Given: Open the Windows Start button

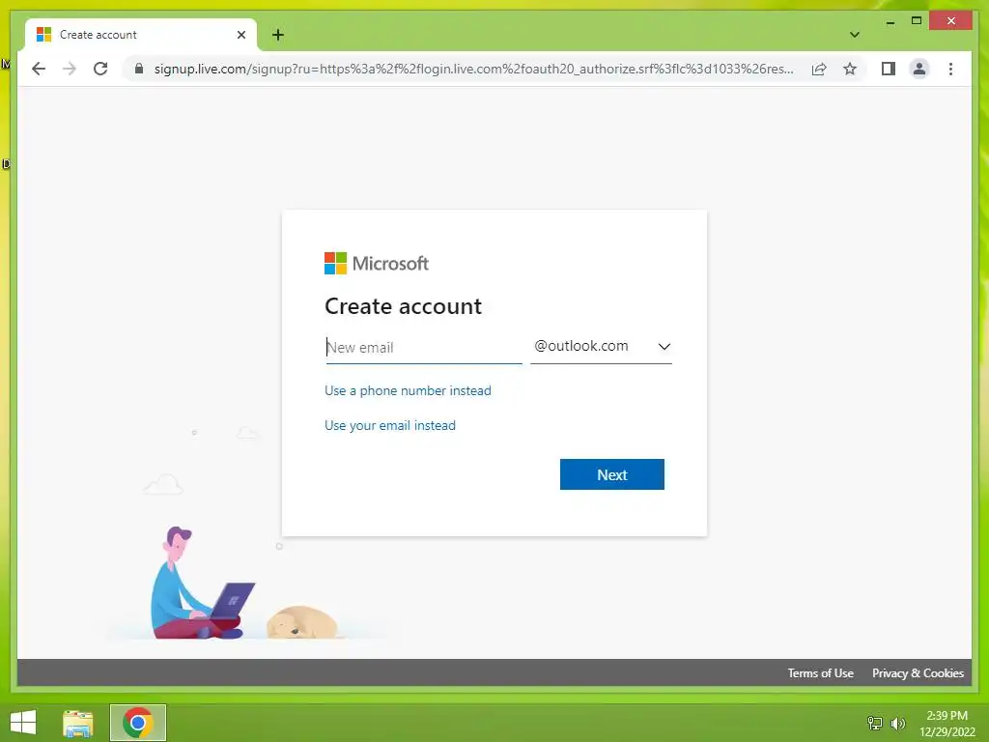Looking at the screenshot, I should coord(23,723).
